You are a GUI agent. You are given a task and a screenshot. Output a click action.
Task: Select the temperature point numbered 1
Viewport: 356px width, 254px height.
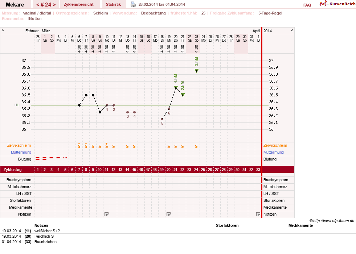pos(107,105)
